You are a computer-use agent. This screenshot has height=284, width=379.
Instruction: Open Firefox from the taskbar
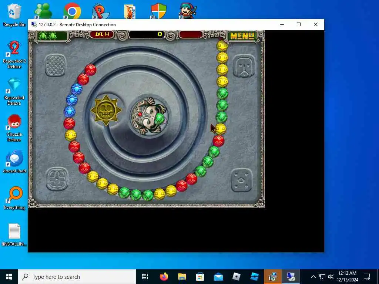coord(164,277)
